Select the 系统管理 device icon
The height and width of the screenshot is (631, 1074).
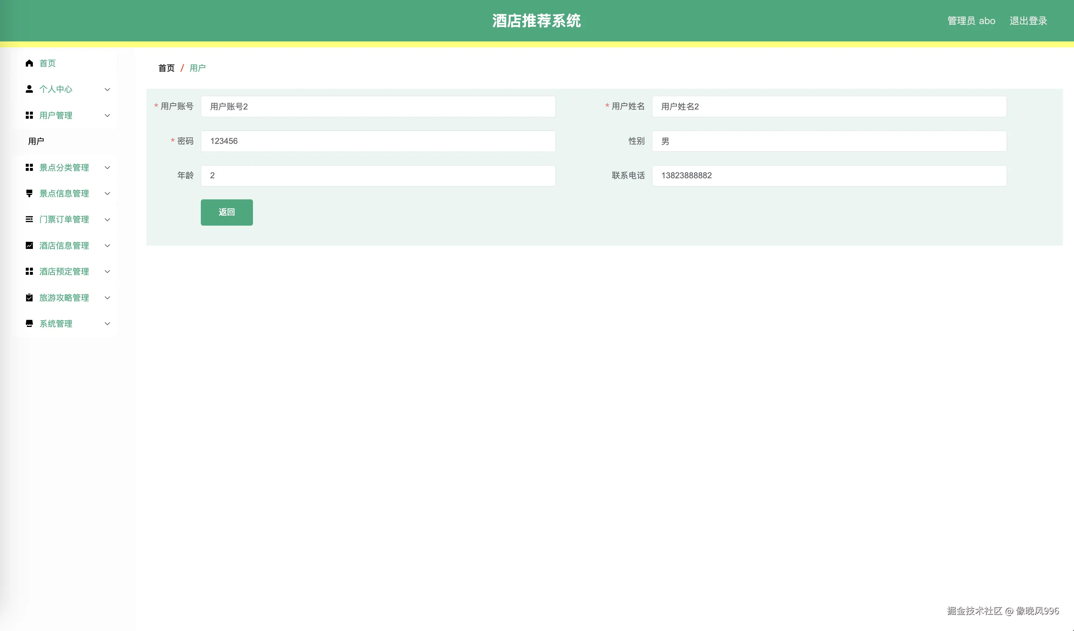click(x=29, y=323)
